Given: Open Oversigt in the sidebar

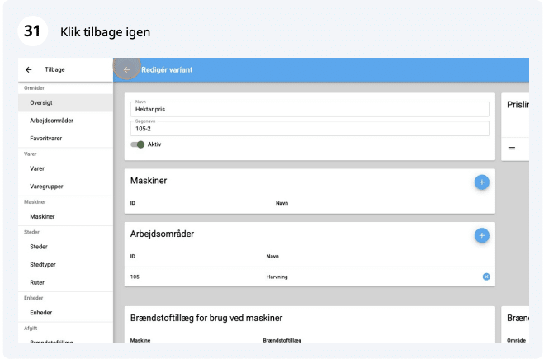Looking at the screenshot, I should point(43,102).
